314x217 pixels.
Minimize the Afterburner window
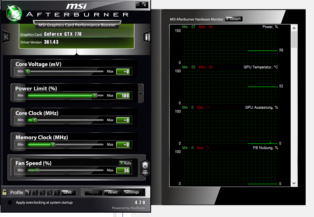tap(138, 5)
